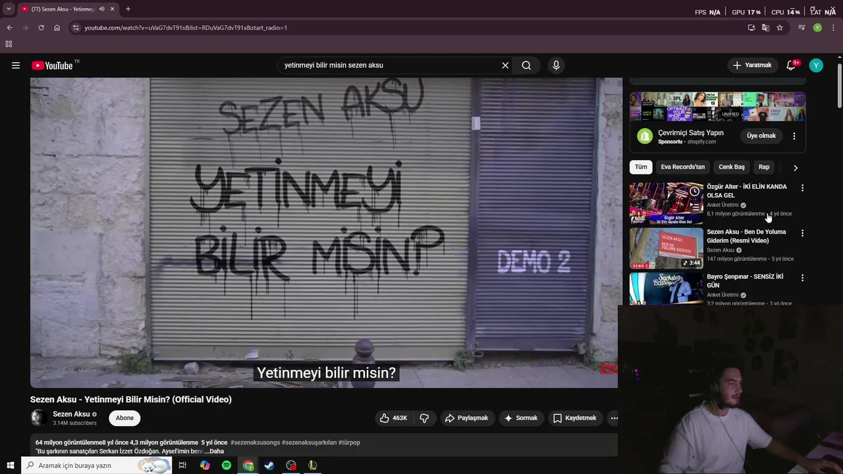Dislike the video with thumbs down
This screenshot has width=843, height=474.
click(x=424, y=418)
